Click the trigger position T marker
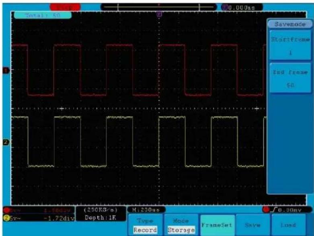314x236 pixels. click(x=159, y=14)
